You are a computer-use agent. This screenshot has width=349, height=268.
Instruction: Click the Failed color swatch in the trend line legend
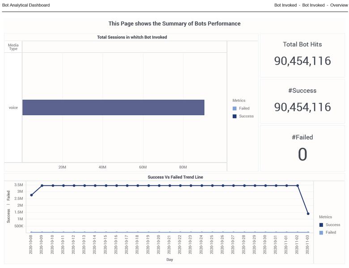pos(321,233)
